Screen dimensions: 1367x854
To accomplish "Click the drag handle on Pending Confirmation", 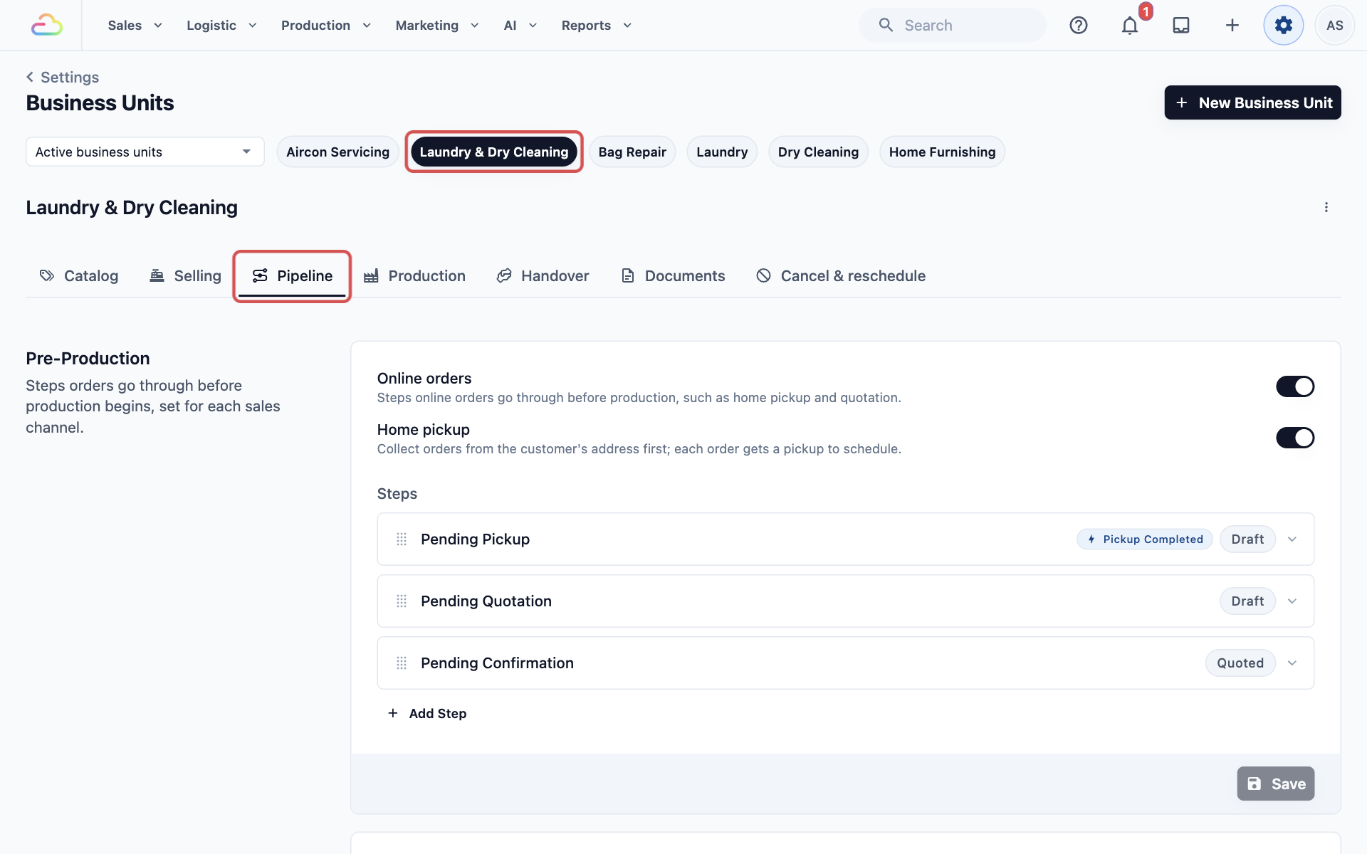I will tap(402, 663).
